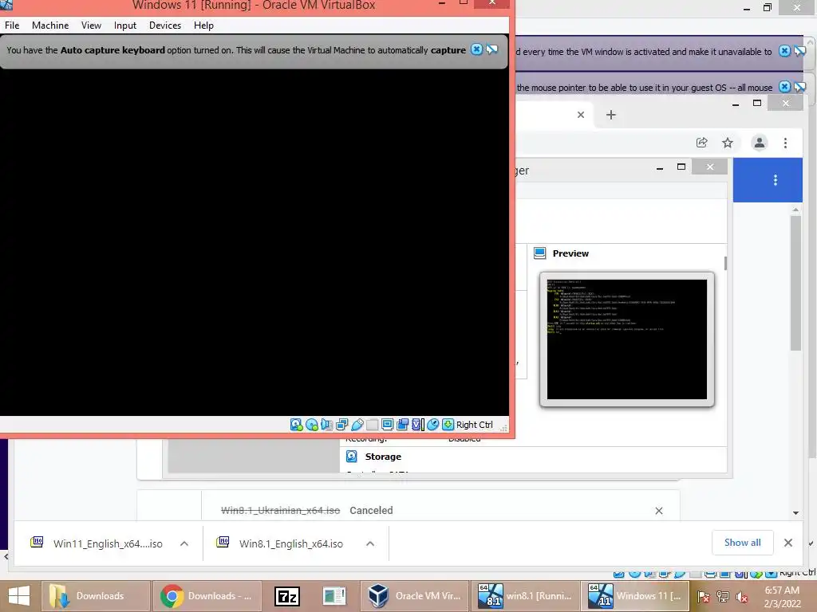This screenshot has height=612, width=817.
Task: Open the USB devices indicator in VM status bar
Action: 357,425
